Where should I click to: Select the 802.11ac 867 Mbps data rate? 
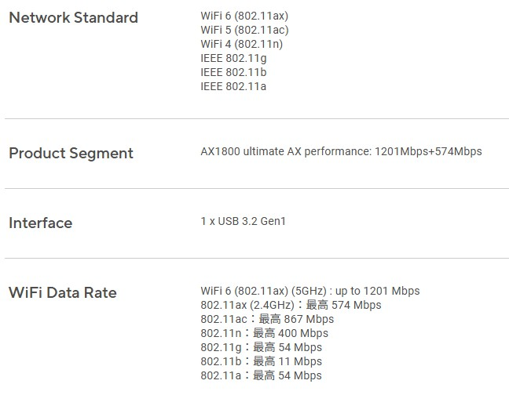click(267, 319)
